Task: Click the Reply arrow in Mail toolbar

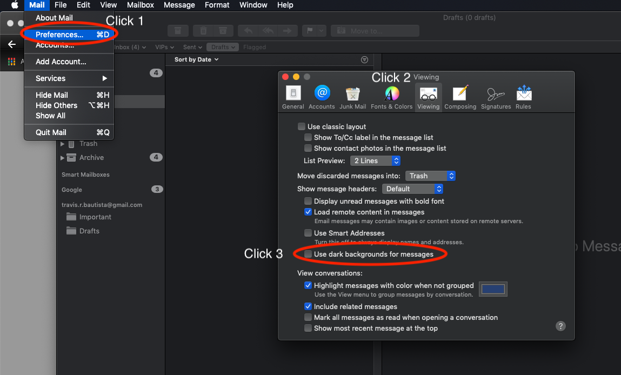Action: [248, 30]
